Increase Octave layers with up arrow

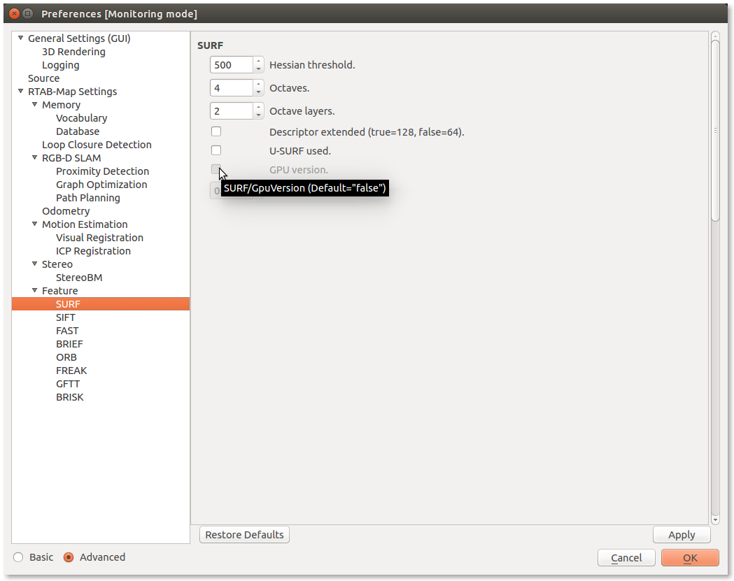pyautogui.click(x=259, y=107)
